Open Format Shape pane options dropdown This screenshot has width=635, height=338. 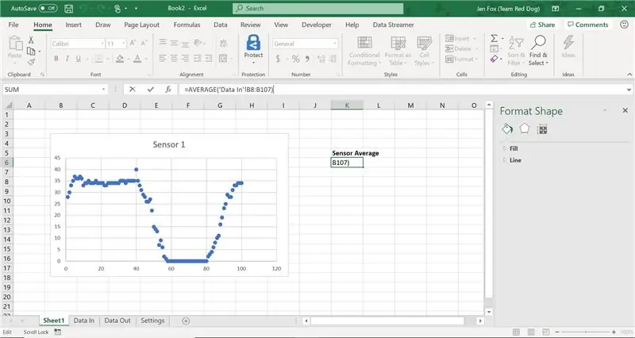605,110
